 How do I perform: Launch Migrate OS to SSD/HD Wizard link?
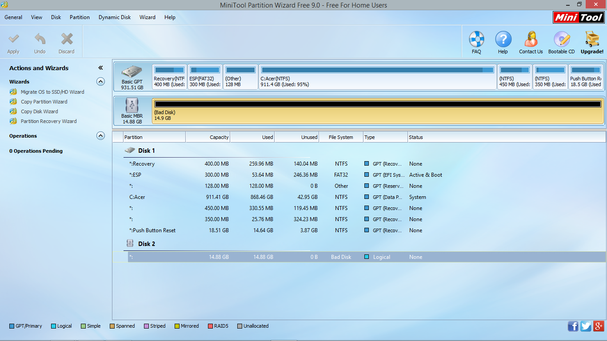click(52, 92)
